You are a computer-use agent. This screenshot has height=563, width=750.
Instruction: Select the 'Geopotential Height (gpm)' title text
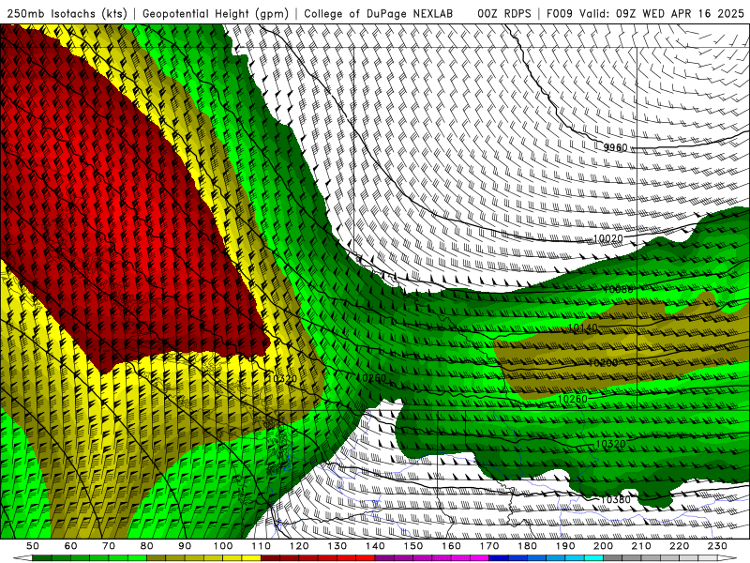(216, 14)
